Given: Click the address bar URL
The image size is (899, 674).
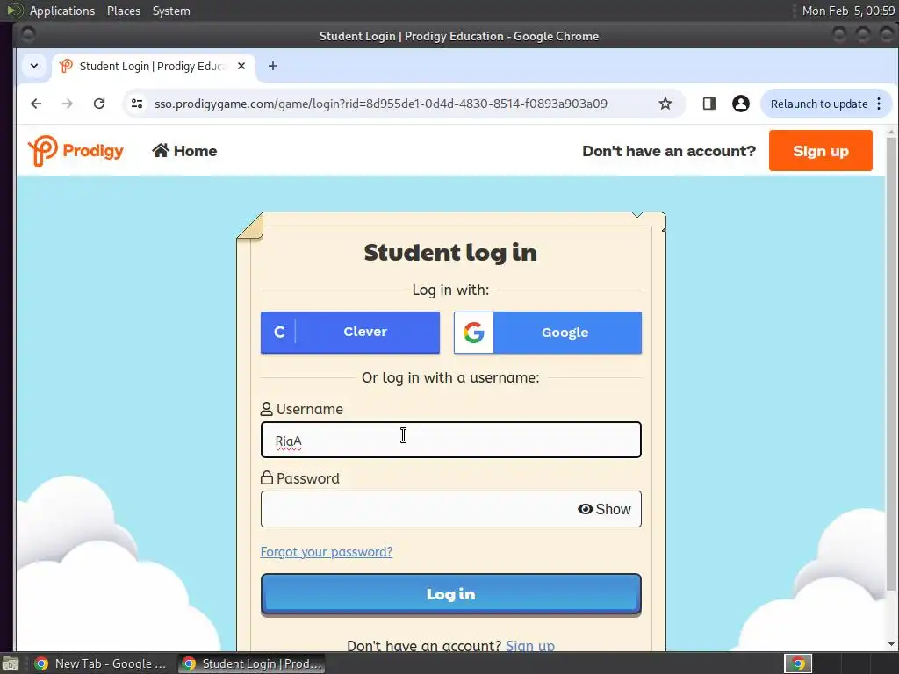Looking at the screenshot, I should pyautogui.click(x=381, y=104).
